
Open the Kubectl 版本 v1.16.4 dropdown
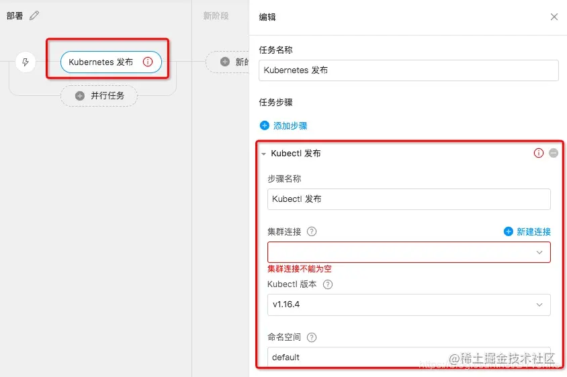point(409,305)
